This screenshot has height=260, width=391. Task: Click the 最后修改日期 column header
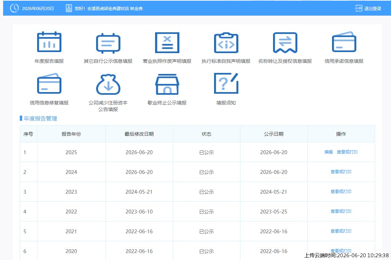coord(139,134)
